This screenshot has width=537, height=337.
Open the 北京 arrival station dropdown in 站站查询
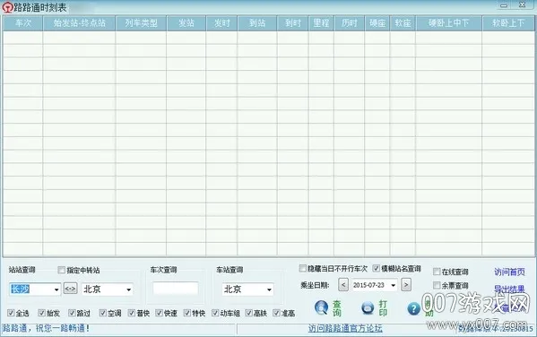(128, 289)
